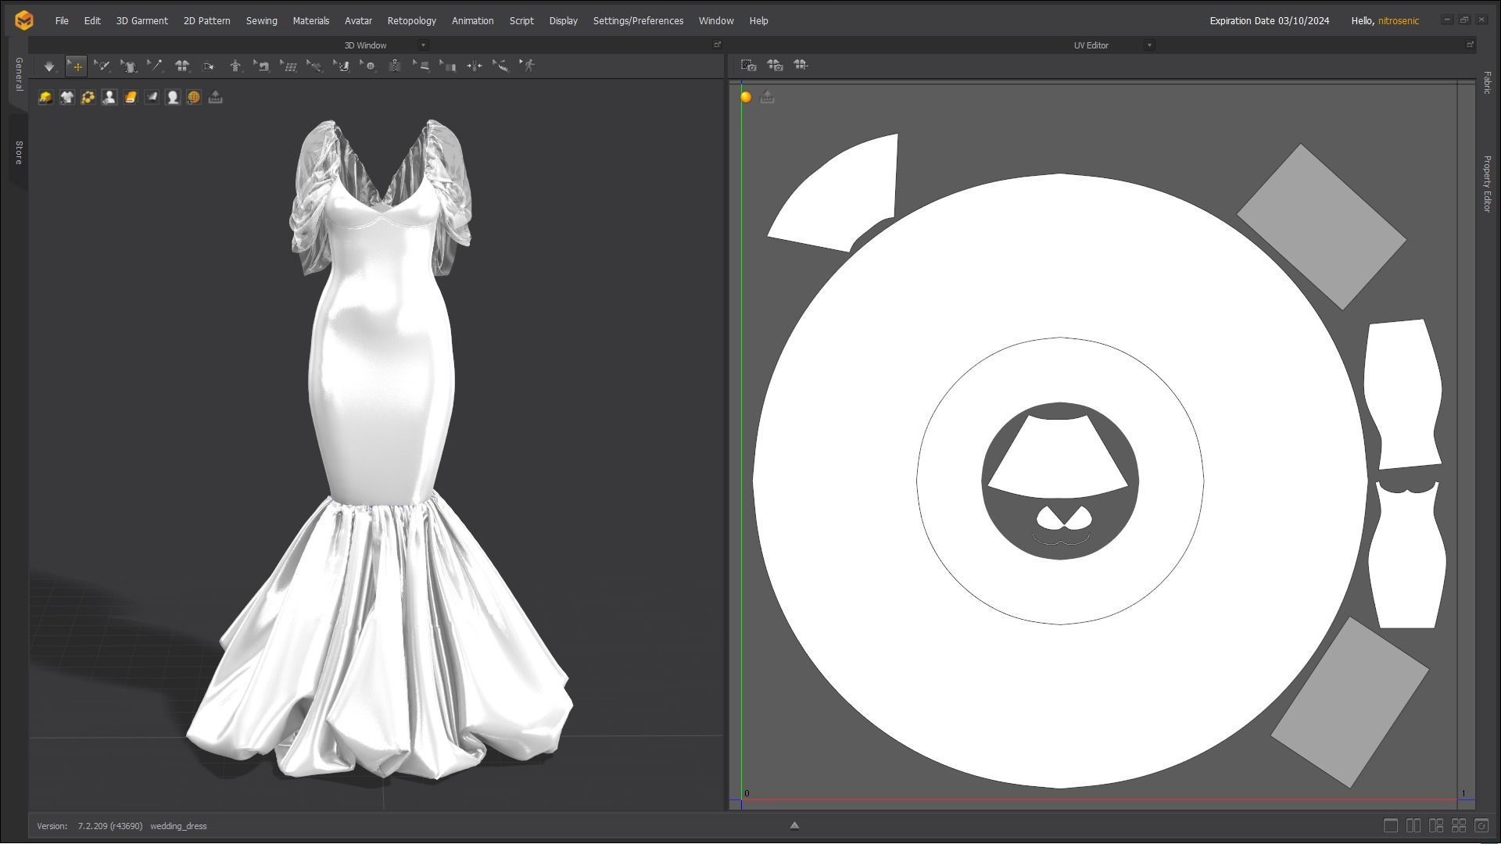Pick the Pin needle tool

155,66
